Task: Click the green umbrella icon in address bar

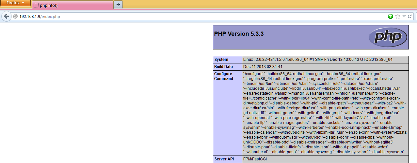Action: tap(390, 16)
